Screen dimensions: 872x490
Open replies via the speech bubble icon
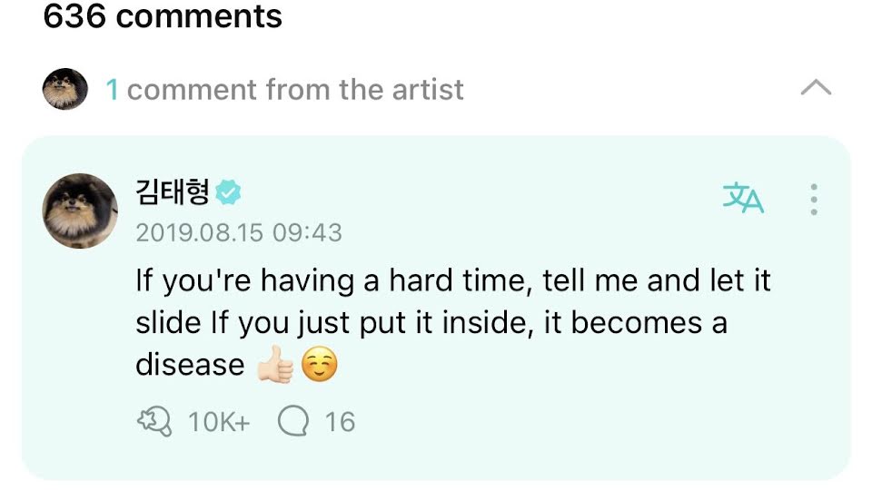(x=293, y=421)
